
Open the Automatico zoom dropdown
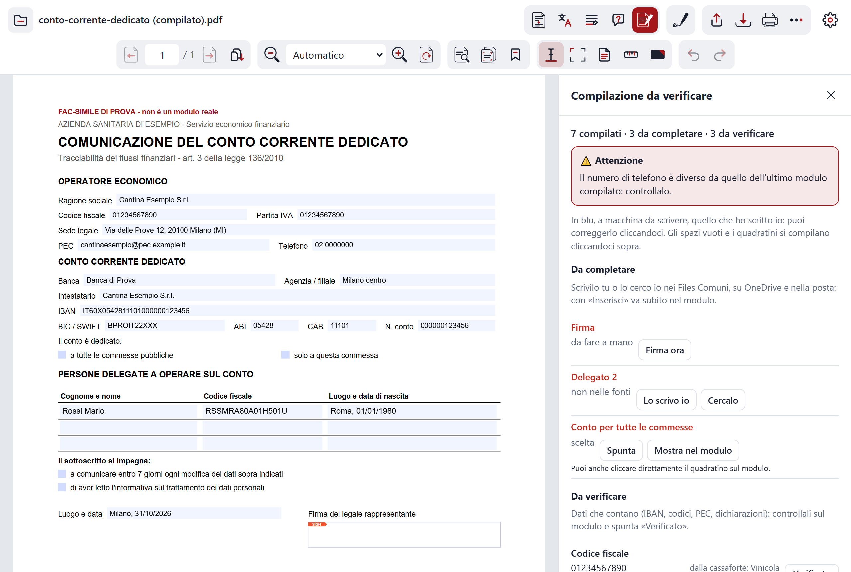(x=335, y=55)
